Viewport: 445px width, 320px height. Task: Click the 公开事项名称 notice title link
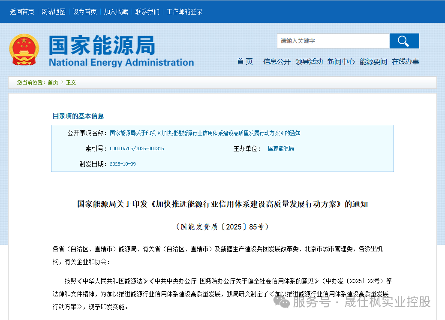point(205,133)
